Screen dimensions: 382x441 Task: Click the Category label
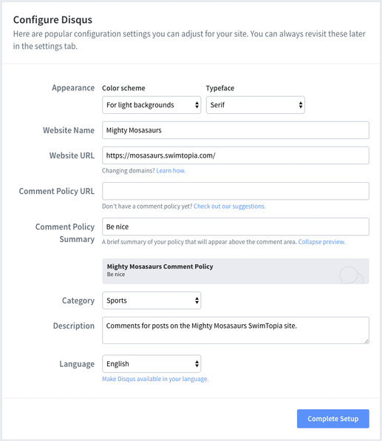coord(78,300)
